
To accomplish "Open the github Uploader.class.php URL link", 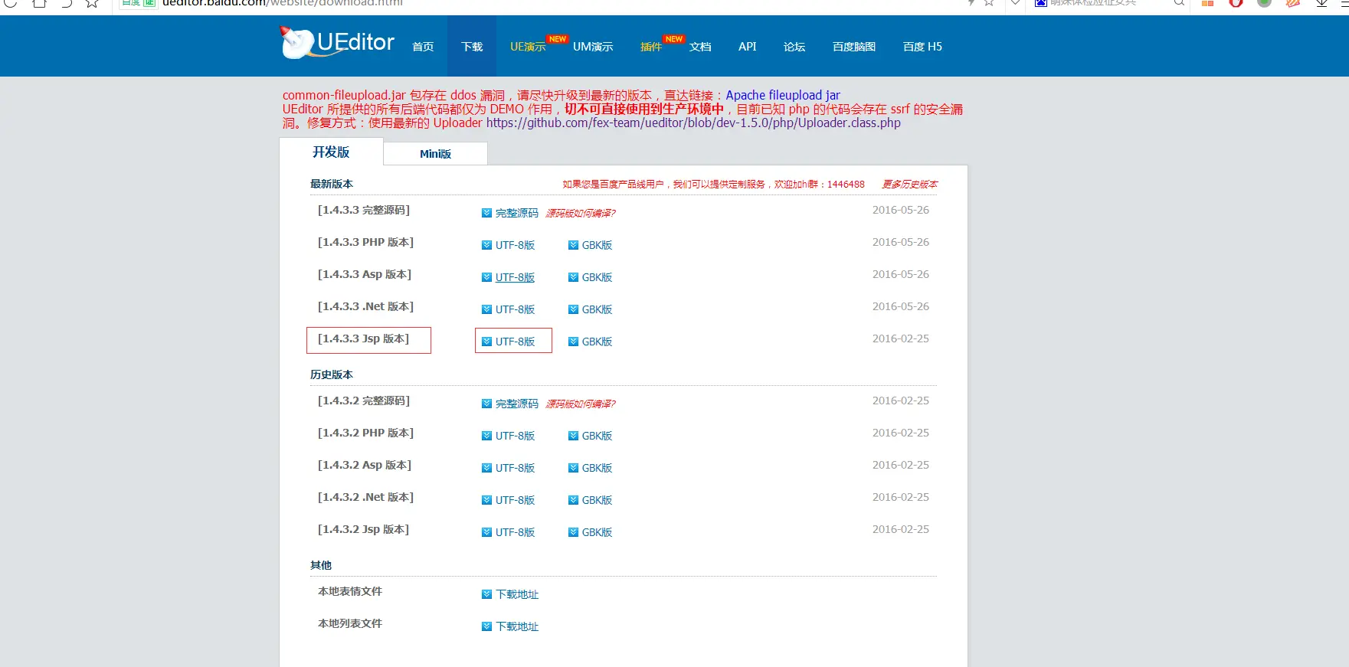I will point(693,123).
